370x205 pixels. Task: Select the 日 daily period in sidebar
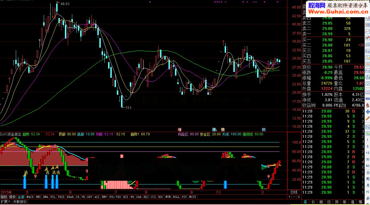[x=367, y=173]
